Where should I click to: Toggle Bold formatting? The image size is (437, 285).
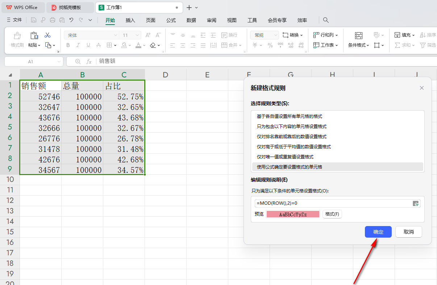[x=68, y=45]
